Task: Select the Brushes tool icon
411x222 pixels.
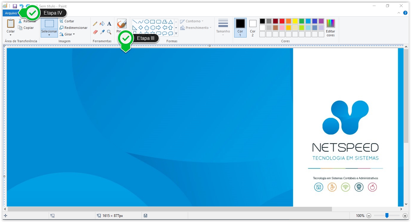Action: click(x=122, y=24)
